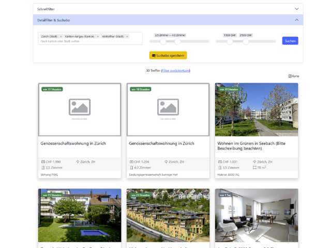Expand the Schnellfilter section chevron
The image size is (331, 248).
[296, 9]
